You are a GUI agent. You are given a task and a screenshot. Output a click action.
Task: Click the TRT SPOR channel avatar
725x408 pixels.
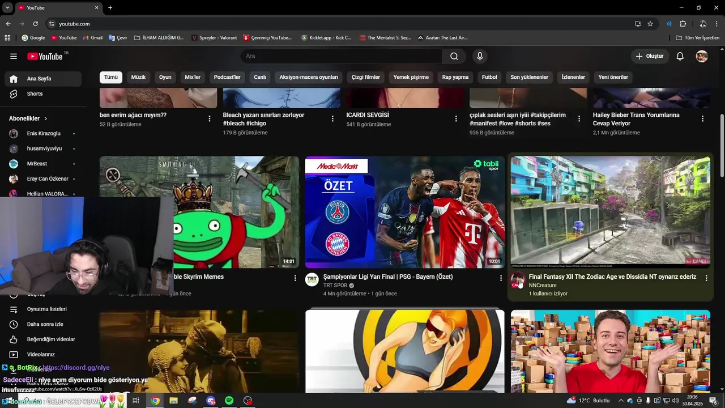coord(312,280)
